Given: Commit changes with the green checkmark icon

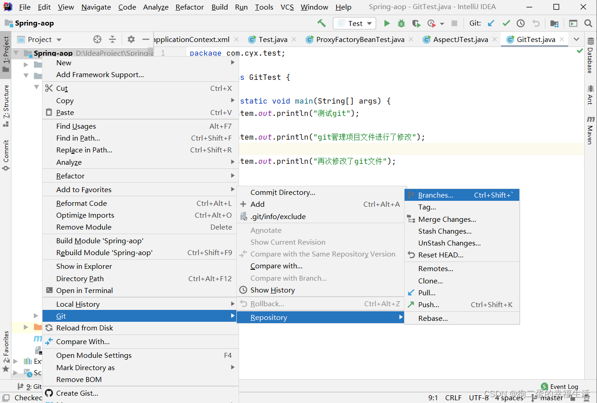Looking at the screenshot, I should (x=506, y=23).
